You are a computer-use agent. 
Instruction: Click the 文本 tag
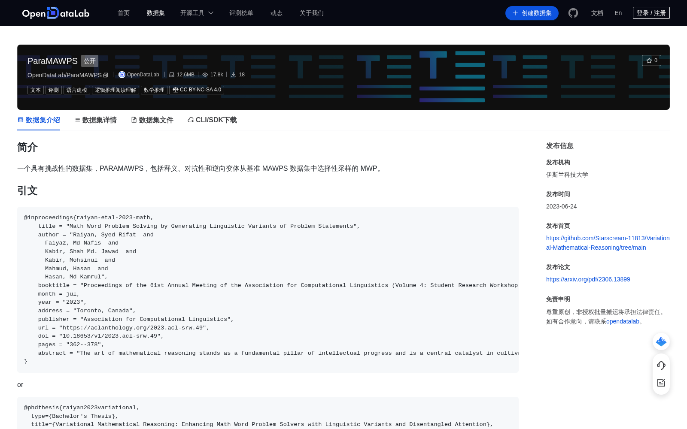[x=36, y=90]
